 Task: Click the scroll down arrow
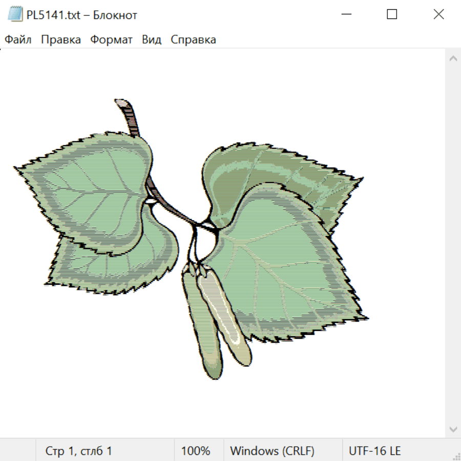point(453,429)
